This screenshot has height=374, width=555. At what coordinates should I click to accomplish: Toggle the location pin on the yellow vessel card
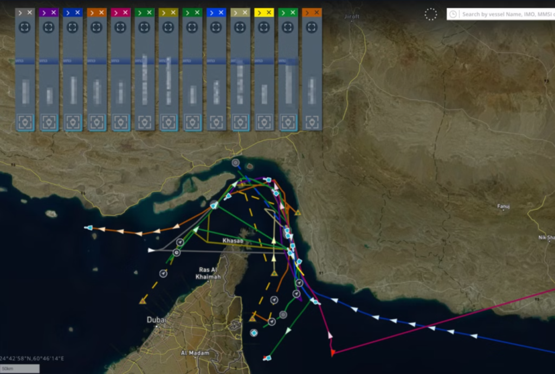[264, 122]
